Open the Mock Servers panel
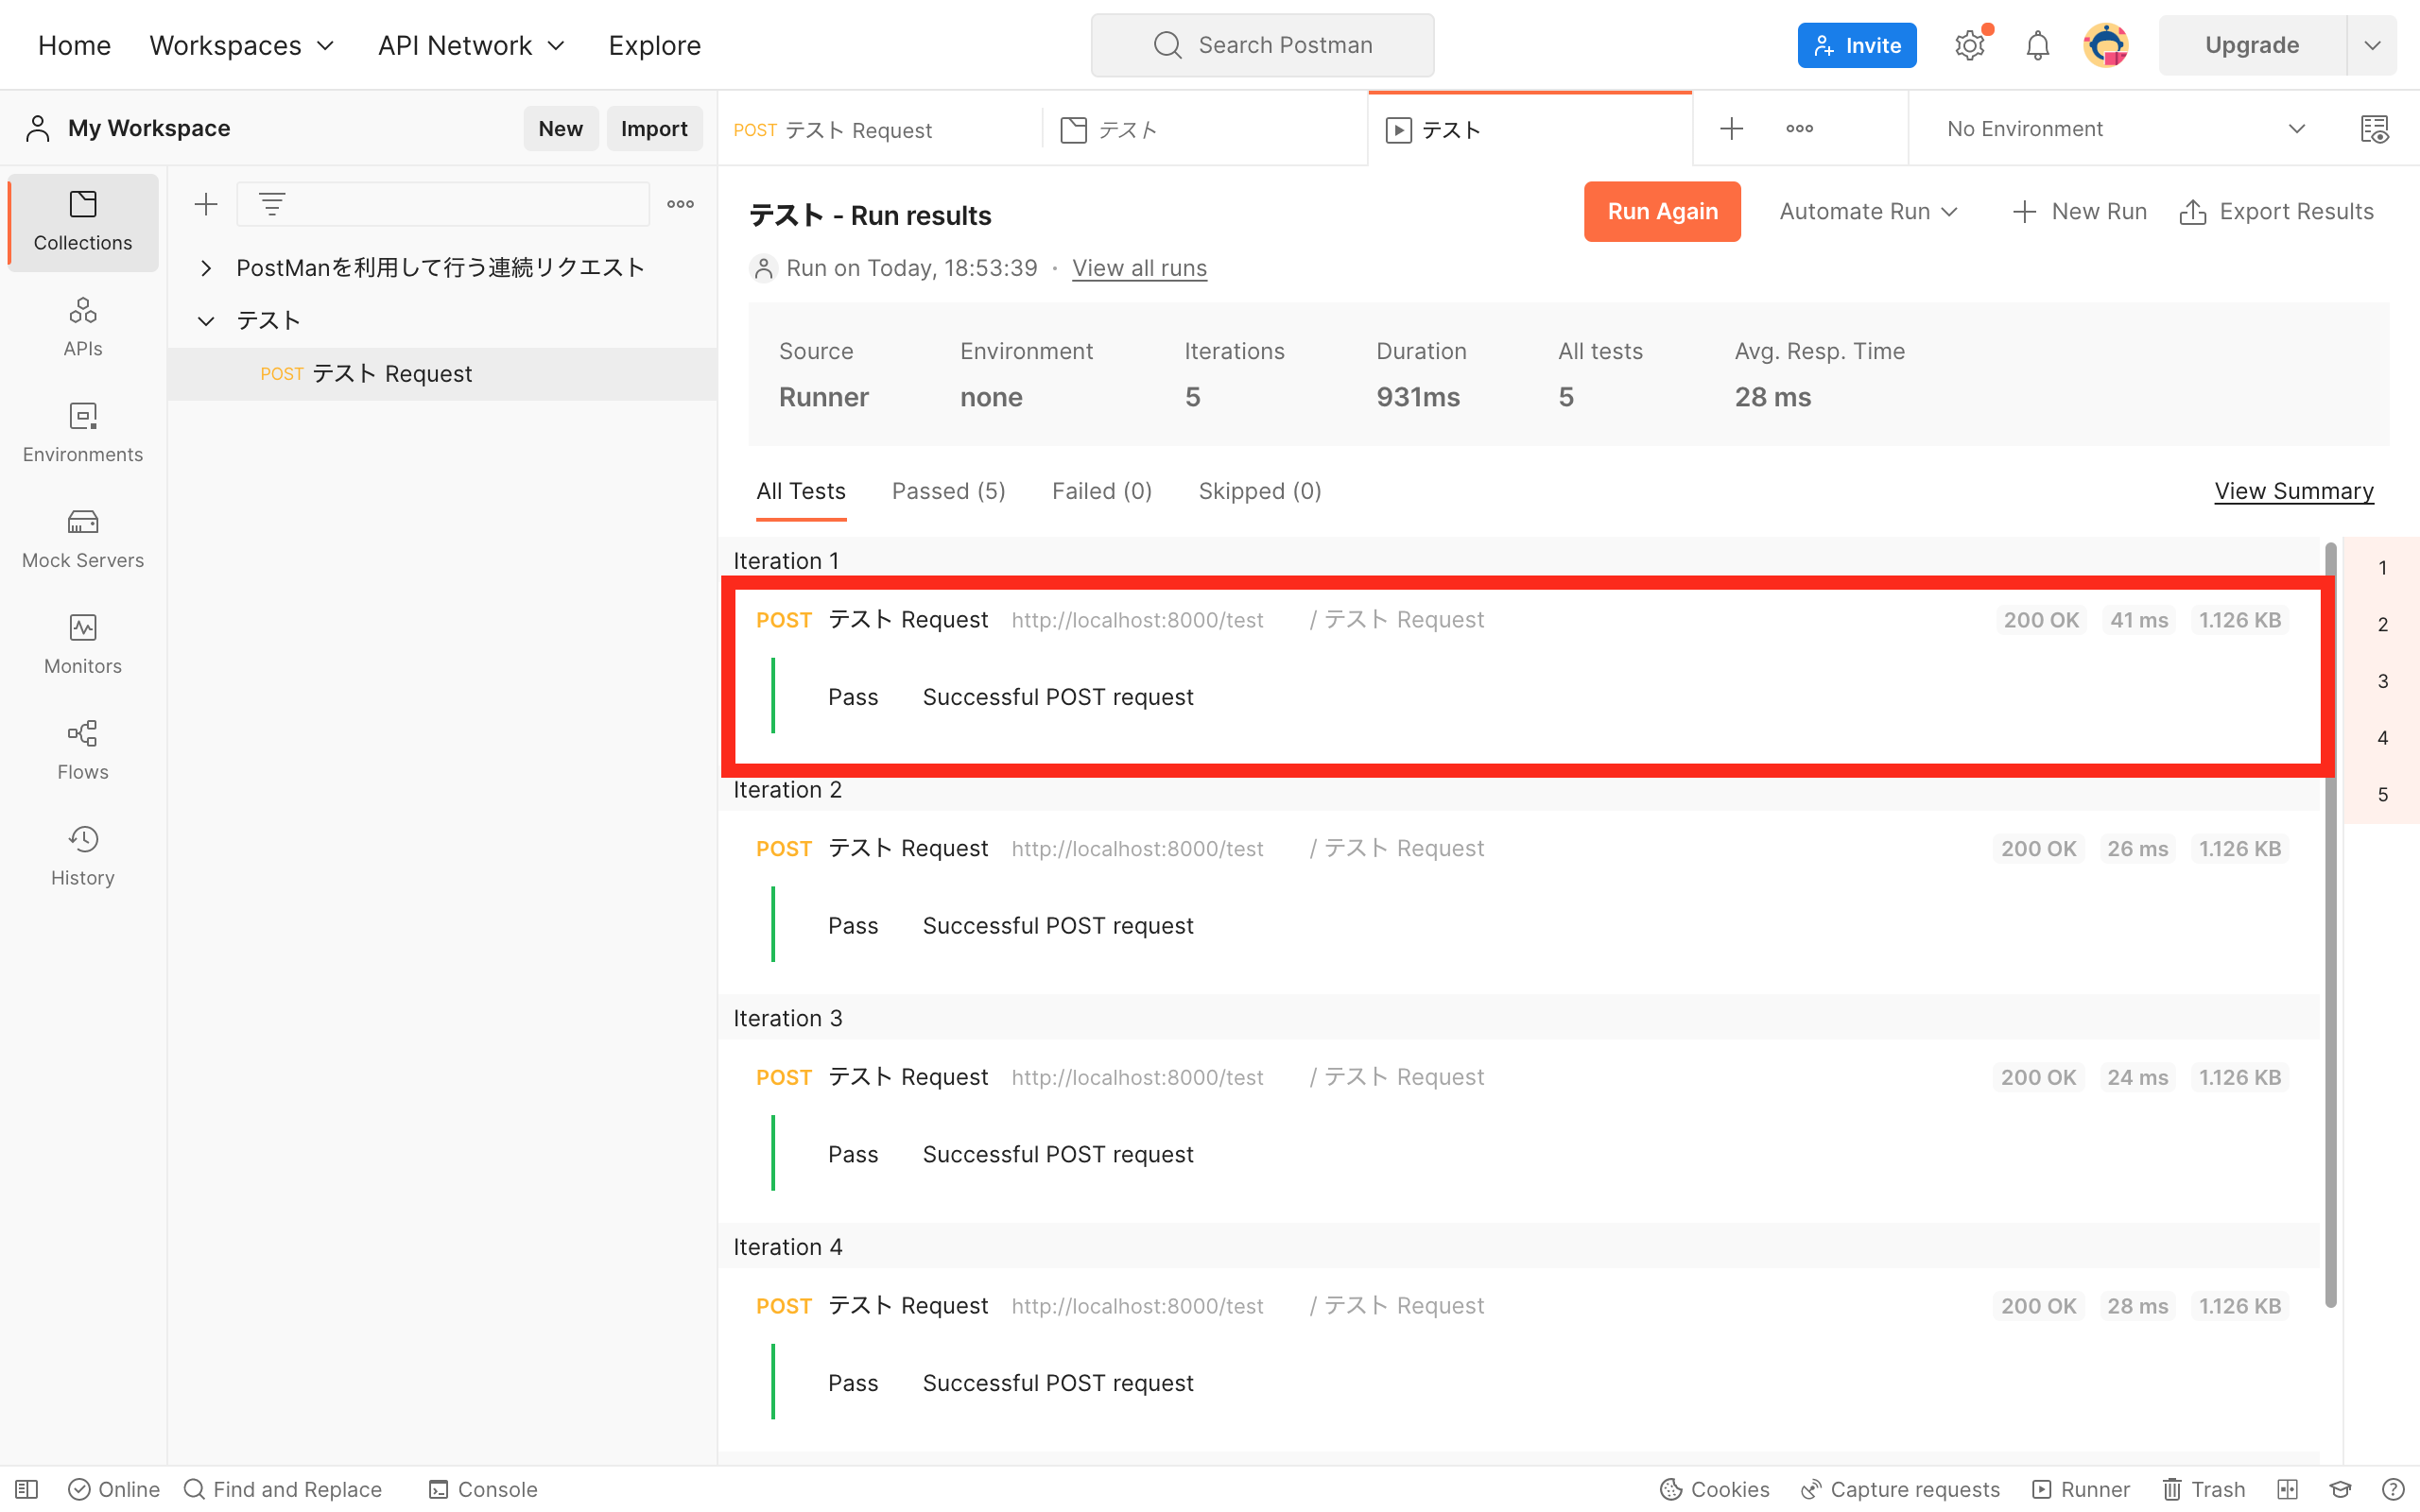The width and height of the screenshot is (2420, 1512). (x=82, y=538)
